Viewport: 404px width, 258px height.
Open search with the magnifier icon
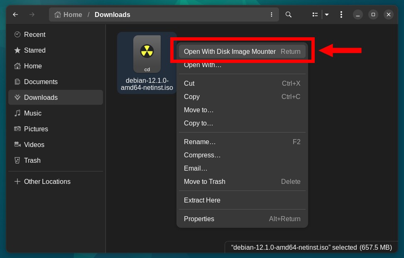(x=289, y=14)
